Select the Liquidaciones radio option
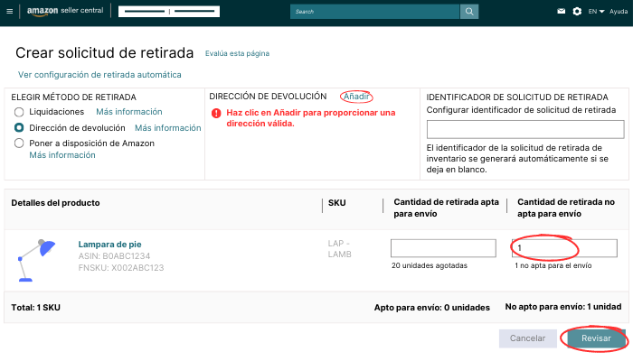Viewport: 633px width, 361px height. click(19, 112)
